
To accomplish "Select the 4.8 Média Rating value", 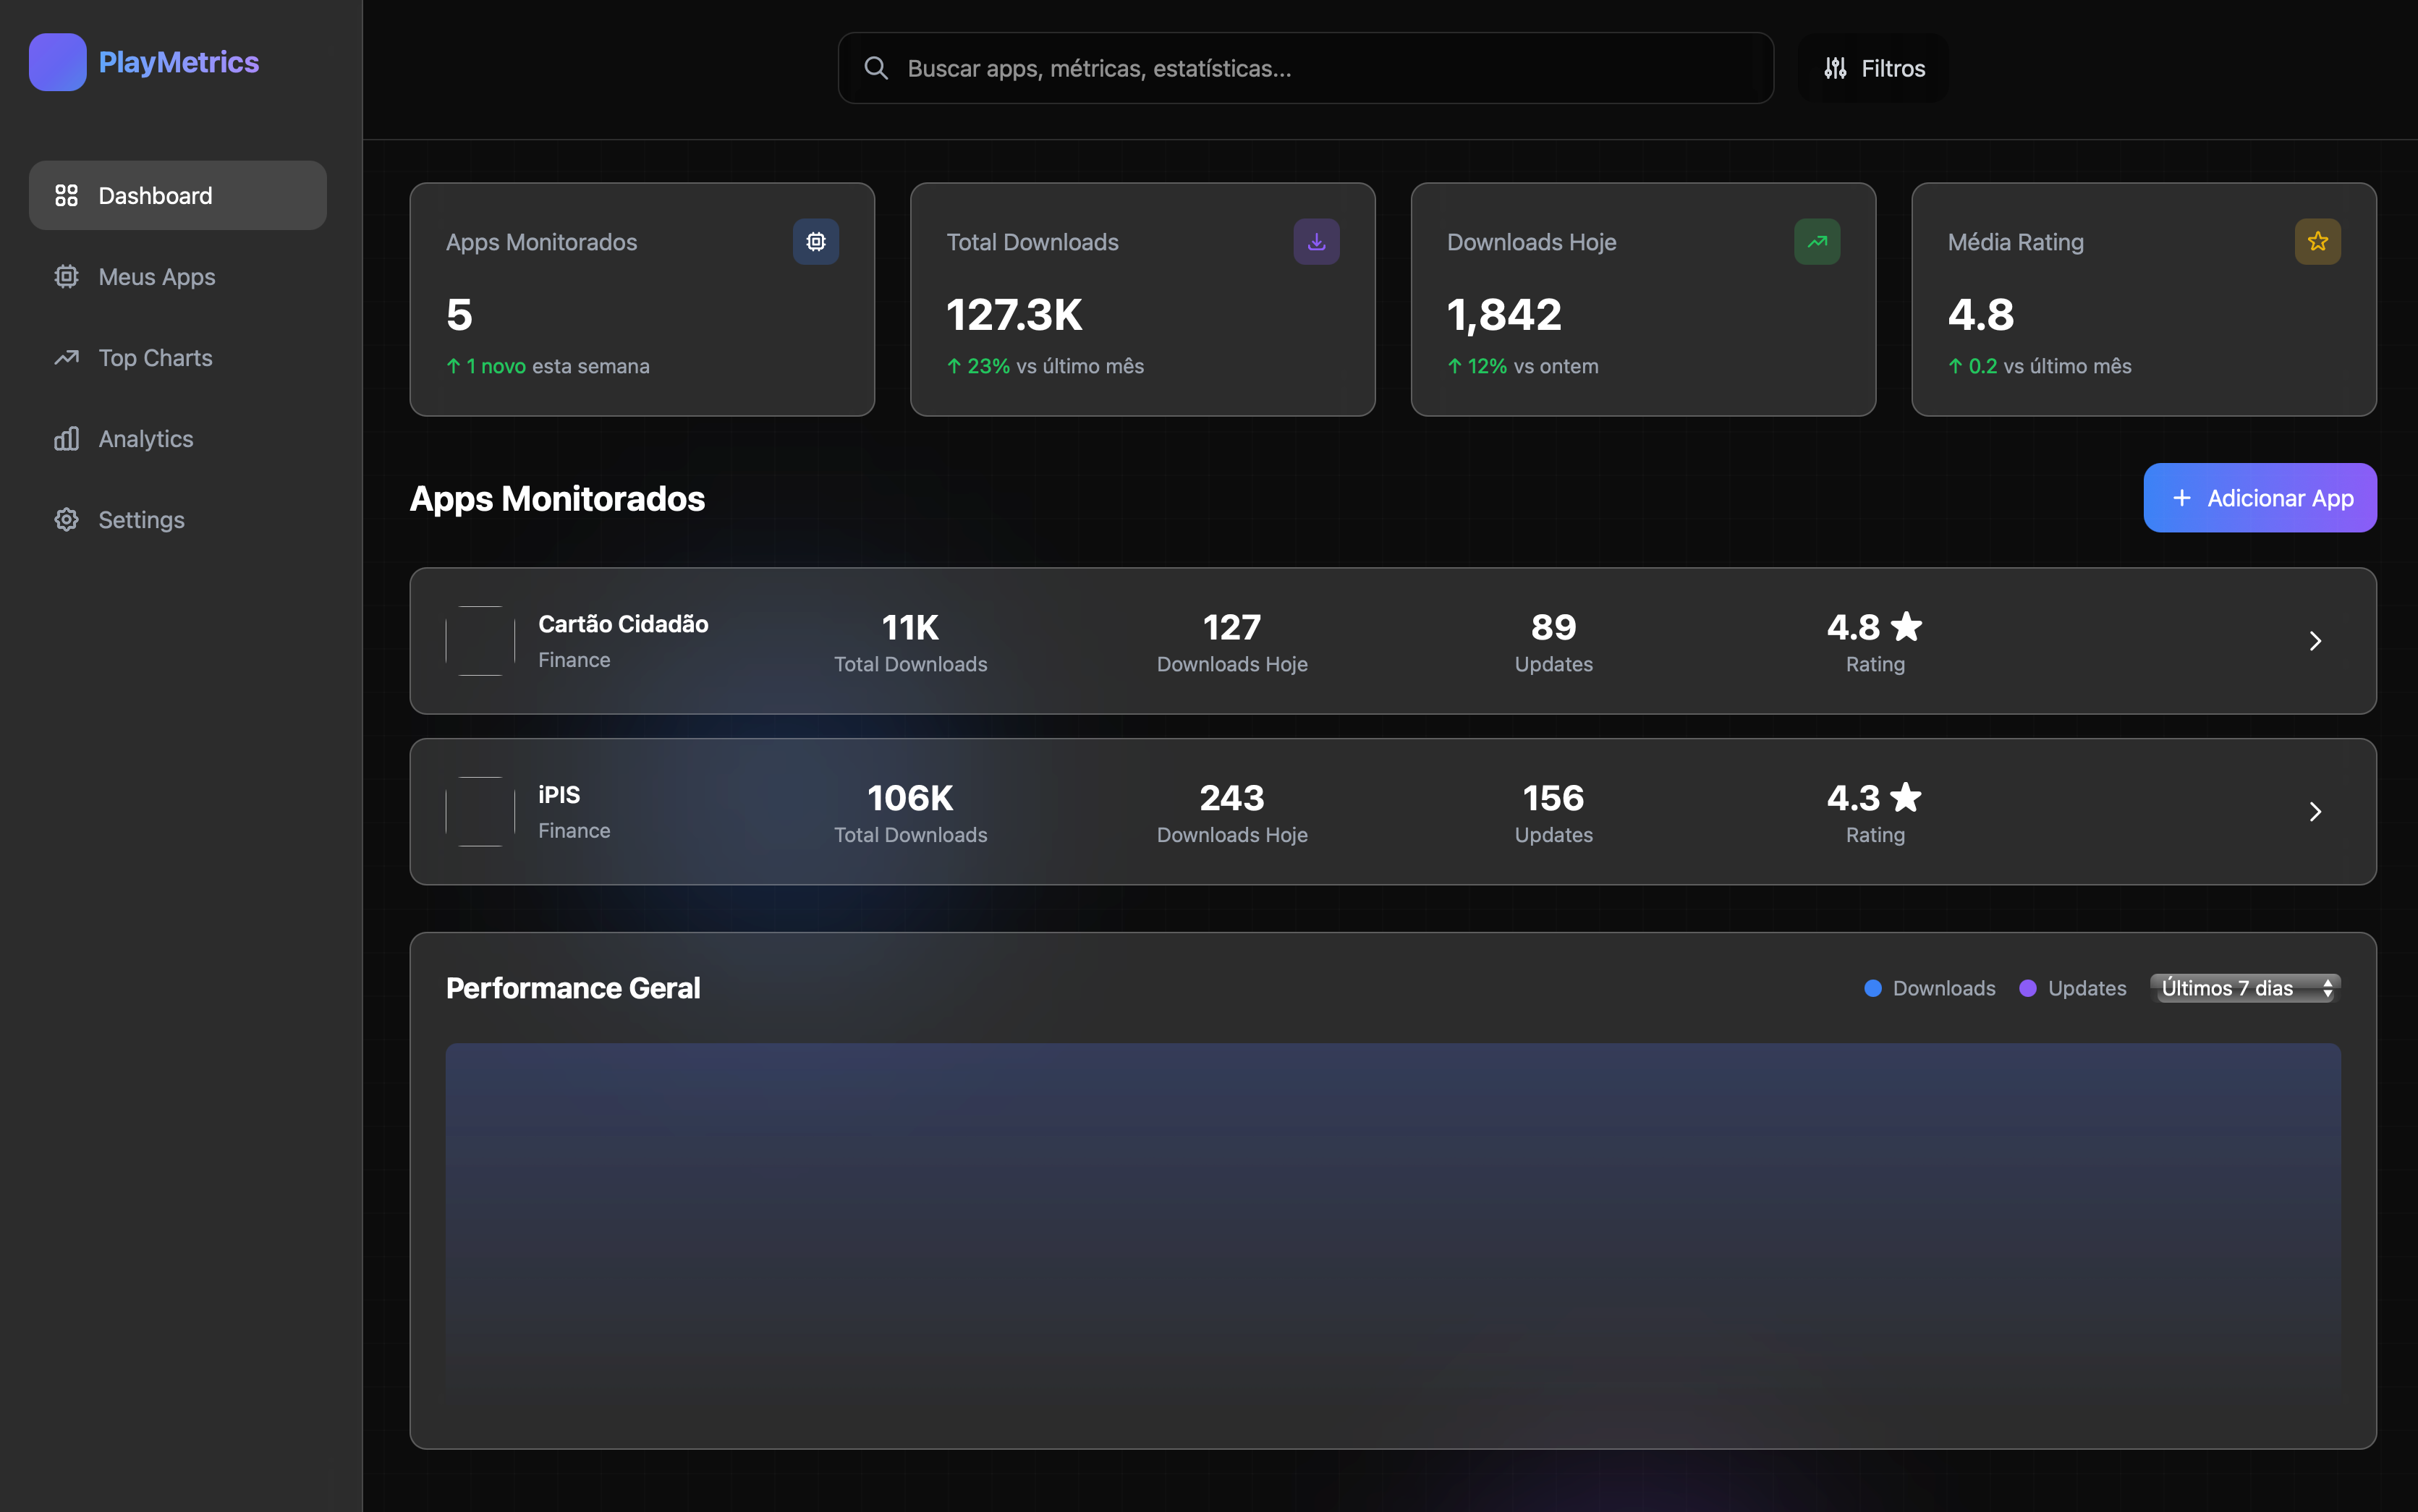I will tap(1981, 315).
